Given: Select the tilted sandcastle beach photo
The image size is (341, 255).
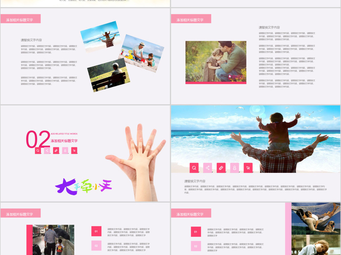Looking at the screenshot, I should pos(141,54).
